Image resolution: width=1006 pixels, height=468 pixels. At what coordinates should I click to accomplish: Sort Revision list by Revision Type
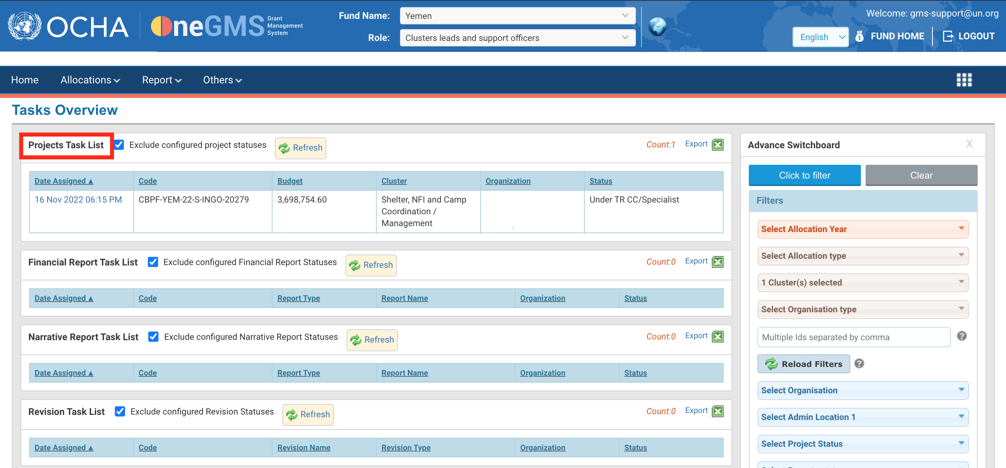tap(406, 448)
